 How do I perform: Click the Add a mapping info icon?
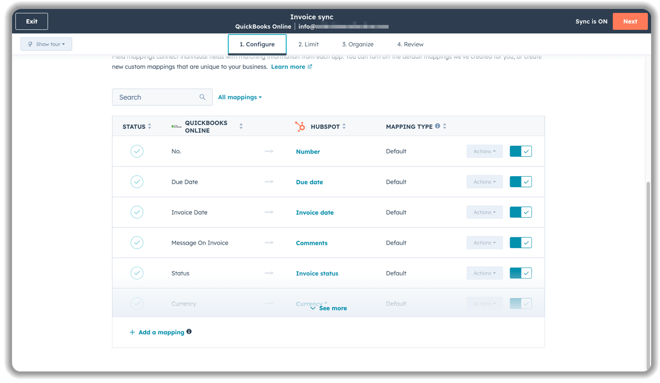tap(189, 332)
